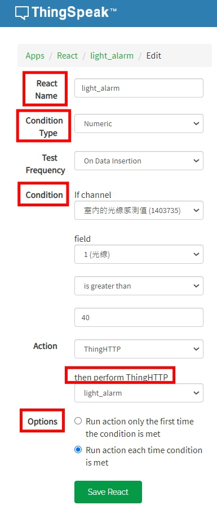Open the Condition Type Numeric dropdown
Viewport: 217px width, 505px height.
139,123
